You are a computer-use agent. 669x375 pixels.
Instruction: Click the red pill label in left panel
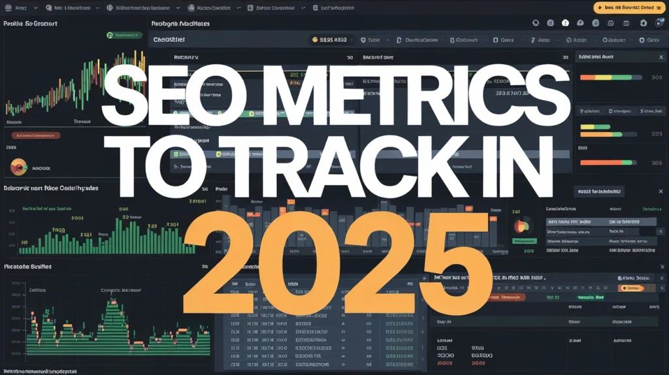coord(36,135)
